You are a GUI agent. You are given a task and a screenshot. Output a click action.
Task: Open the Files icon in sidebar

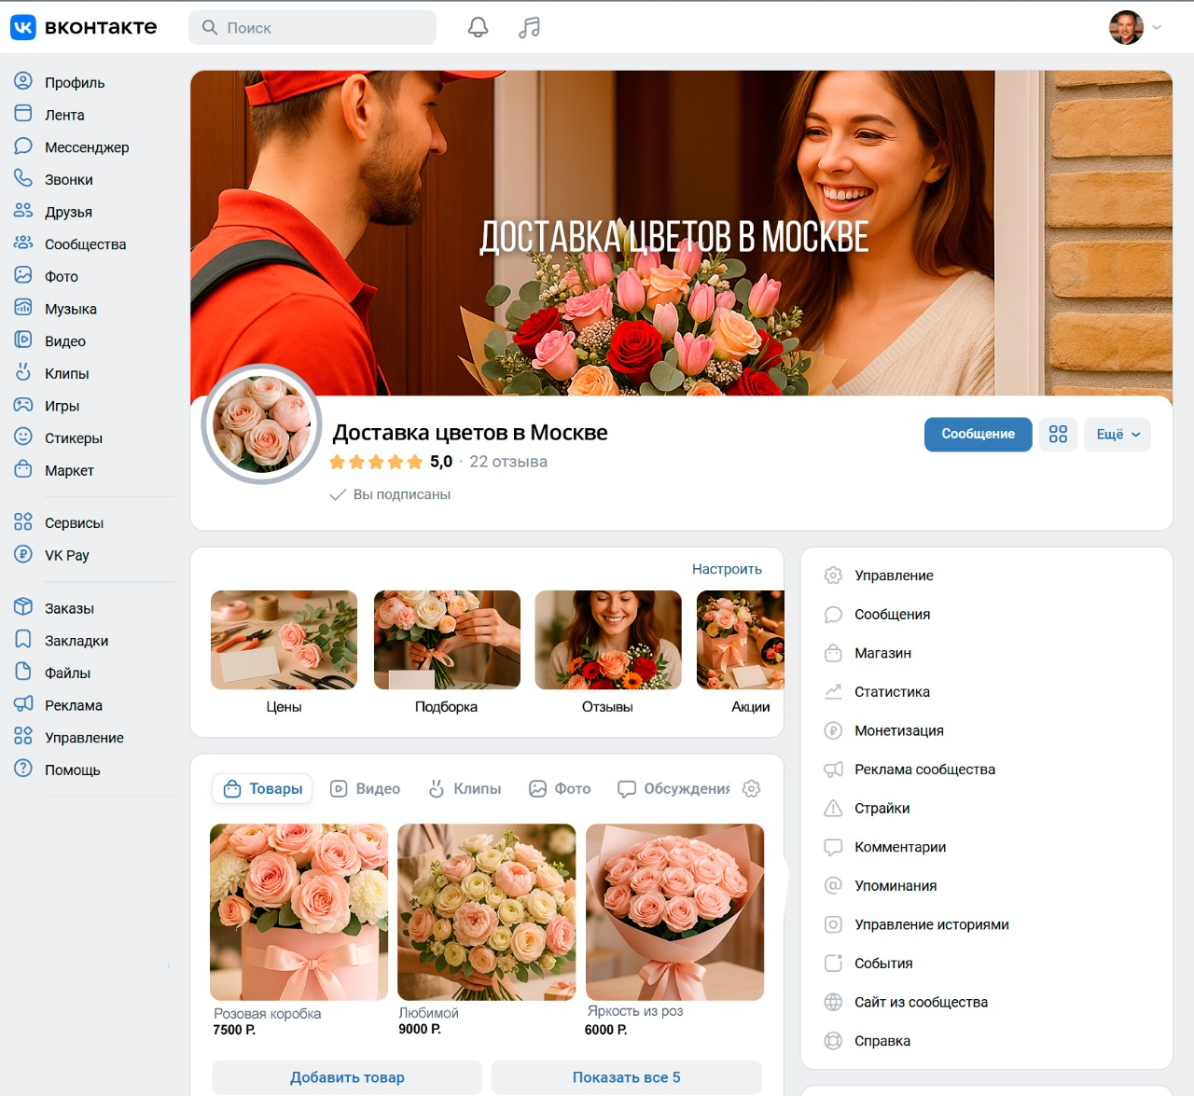coord(23,672)
